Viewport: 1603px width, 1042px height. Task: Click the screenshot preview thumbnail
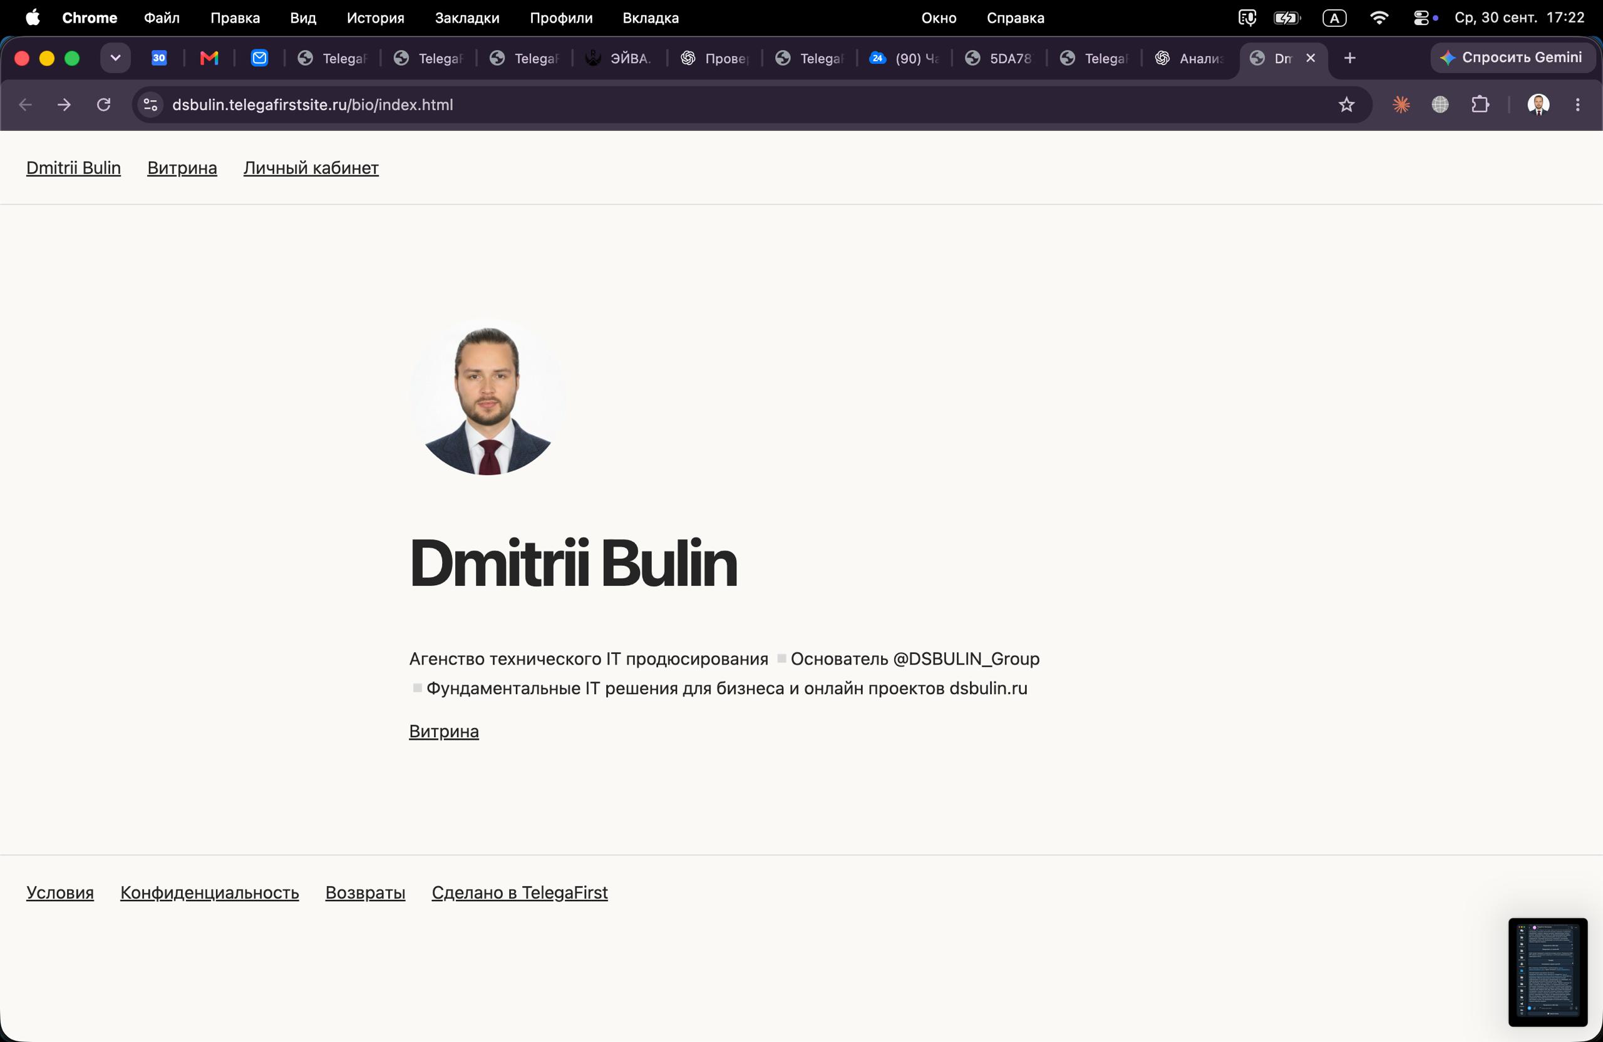point(1548,972)
